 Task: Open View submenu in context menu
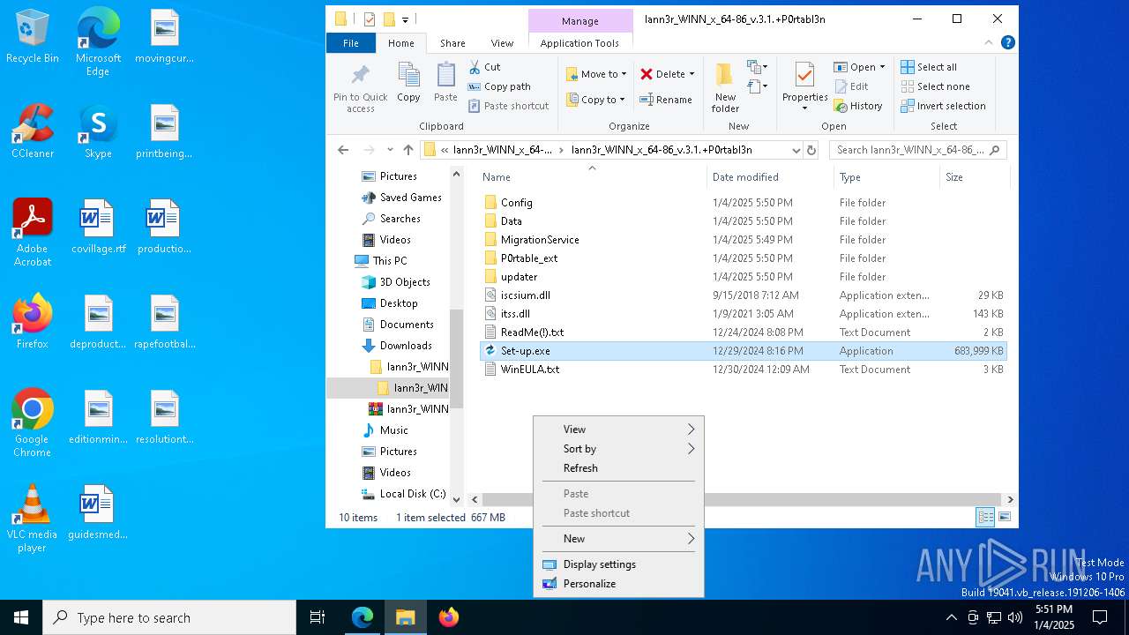[618, 430]
